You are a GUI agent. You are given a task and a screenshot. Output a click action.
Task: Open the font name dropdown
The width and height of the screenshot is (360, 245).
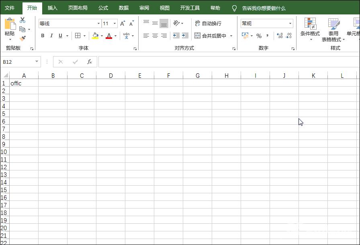coord(98,23)
